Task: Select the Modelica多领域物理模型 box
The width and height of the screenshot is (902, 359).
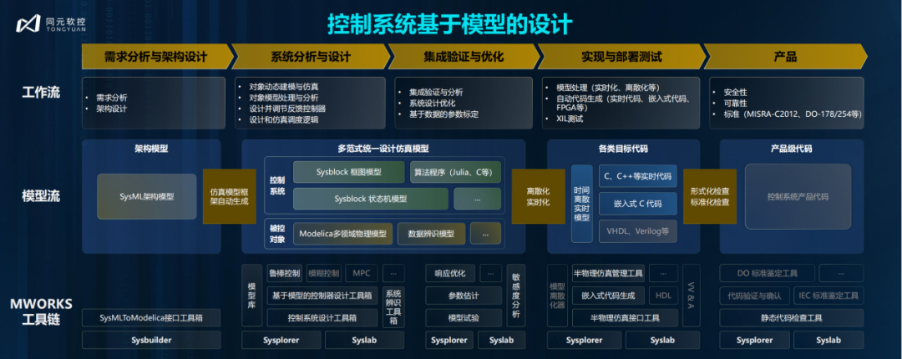Action: click(343, 234)
